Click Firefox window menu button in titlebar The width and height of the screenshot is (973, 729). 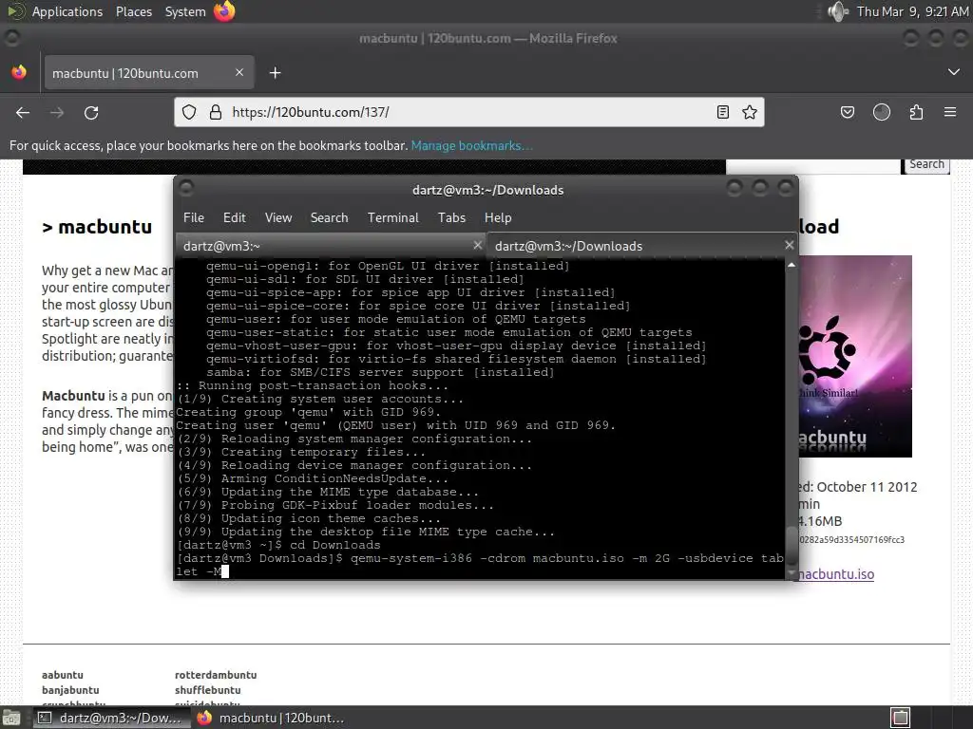(x=11, y=38)
